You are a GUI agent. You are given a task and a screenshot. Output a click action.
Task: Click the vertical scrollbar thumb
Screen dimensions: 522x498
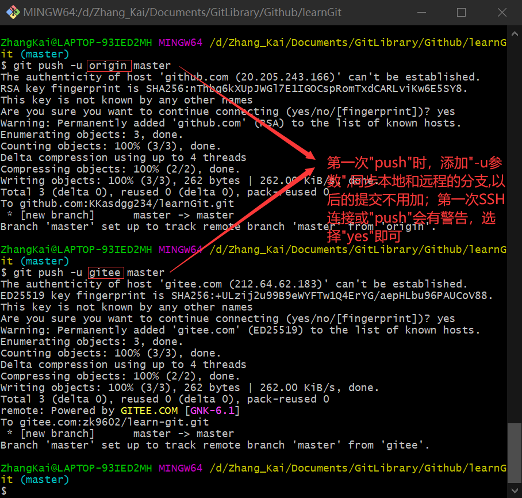tap(515, 453)
